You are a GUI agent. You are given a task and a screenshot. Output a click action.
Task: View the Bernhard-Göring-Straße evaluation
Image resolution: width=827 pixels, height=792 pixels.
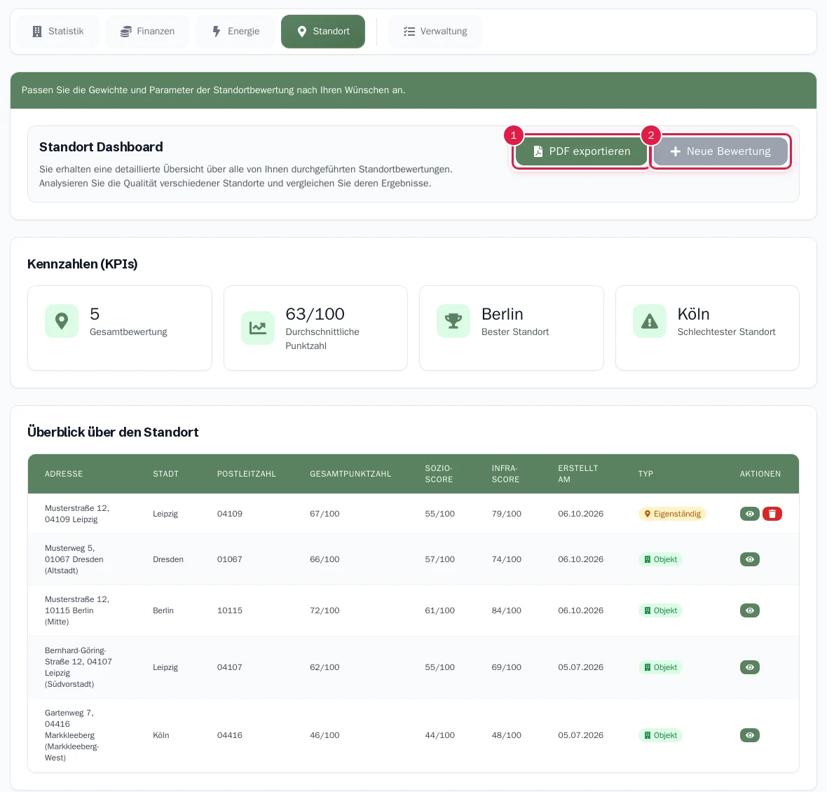[749, 667]
